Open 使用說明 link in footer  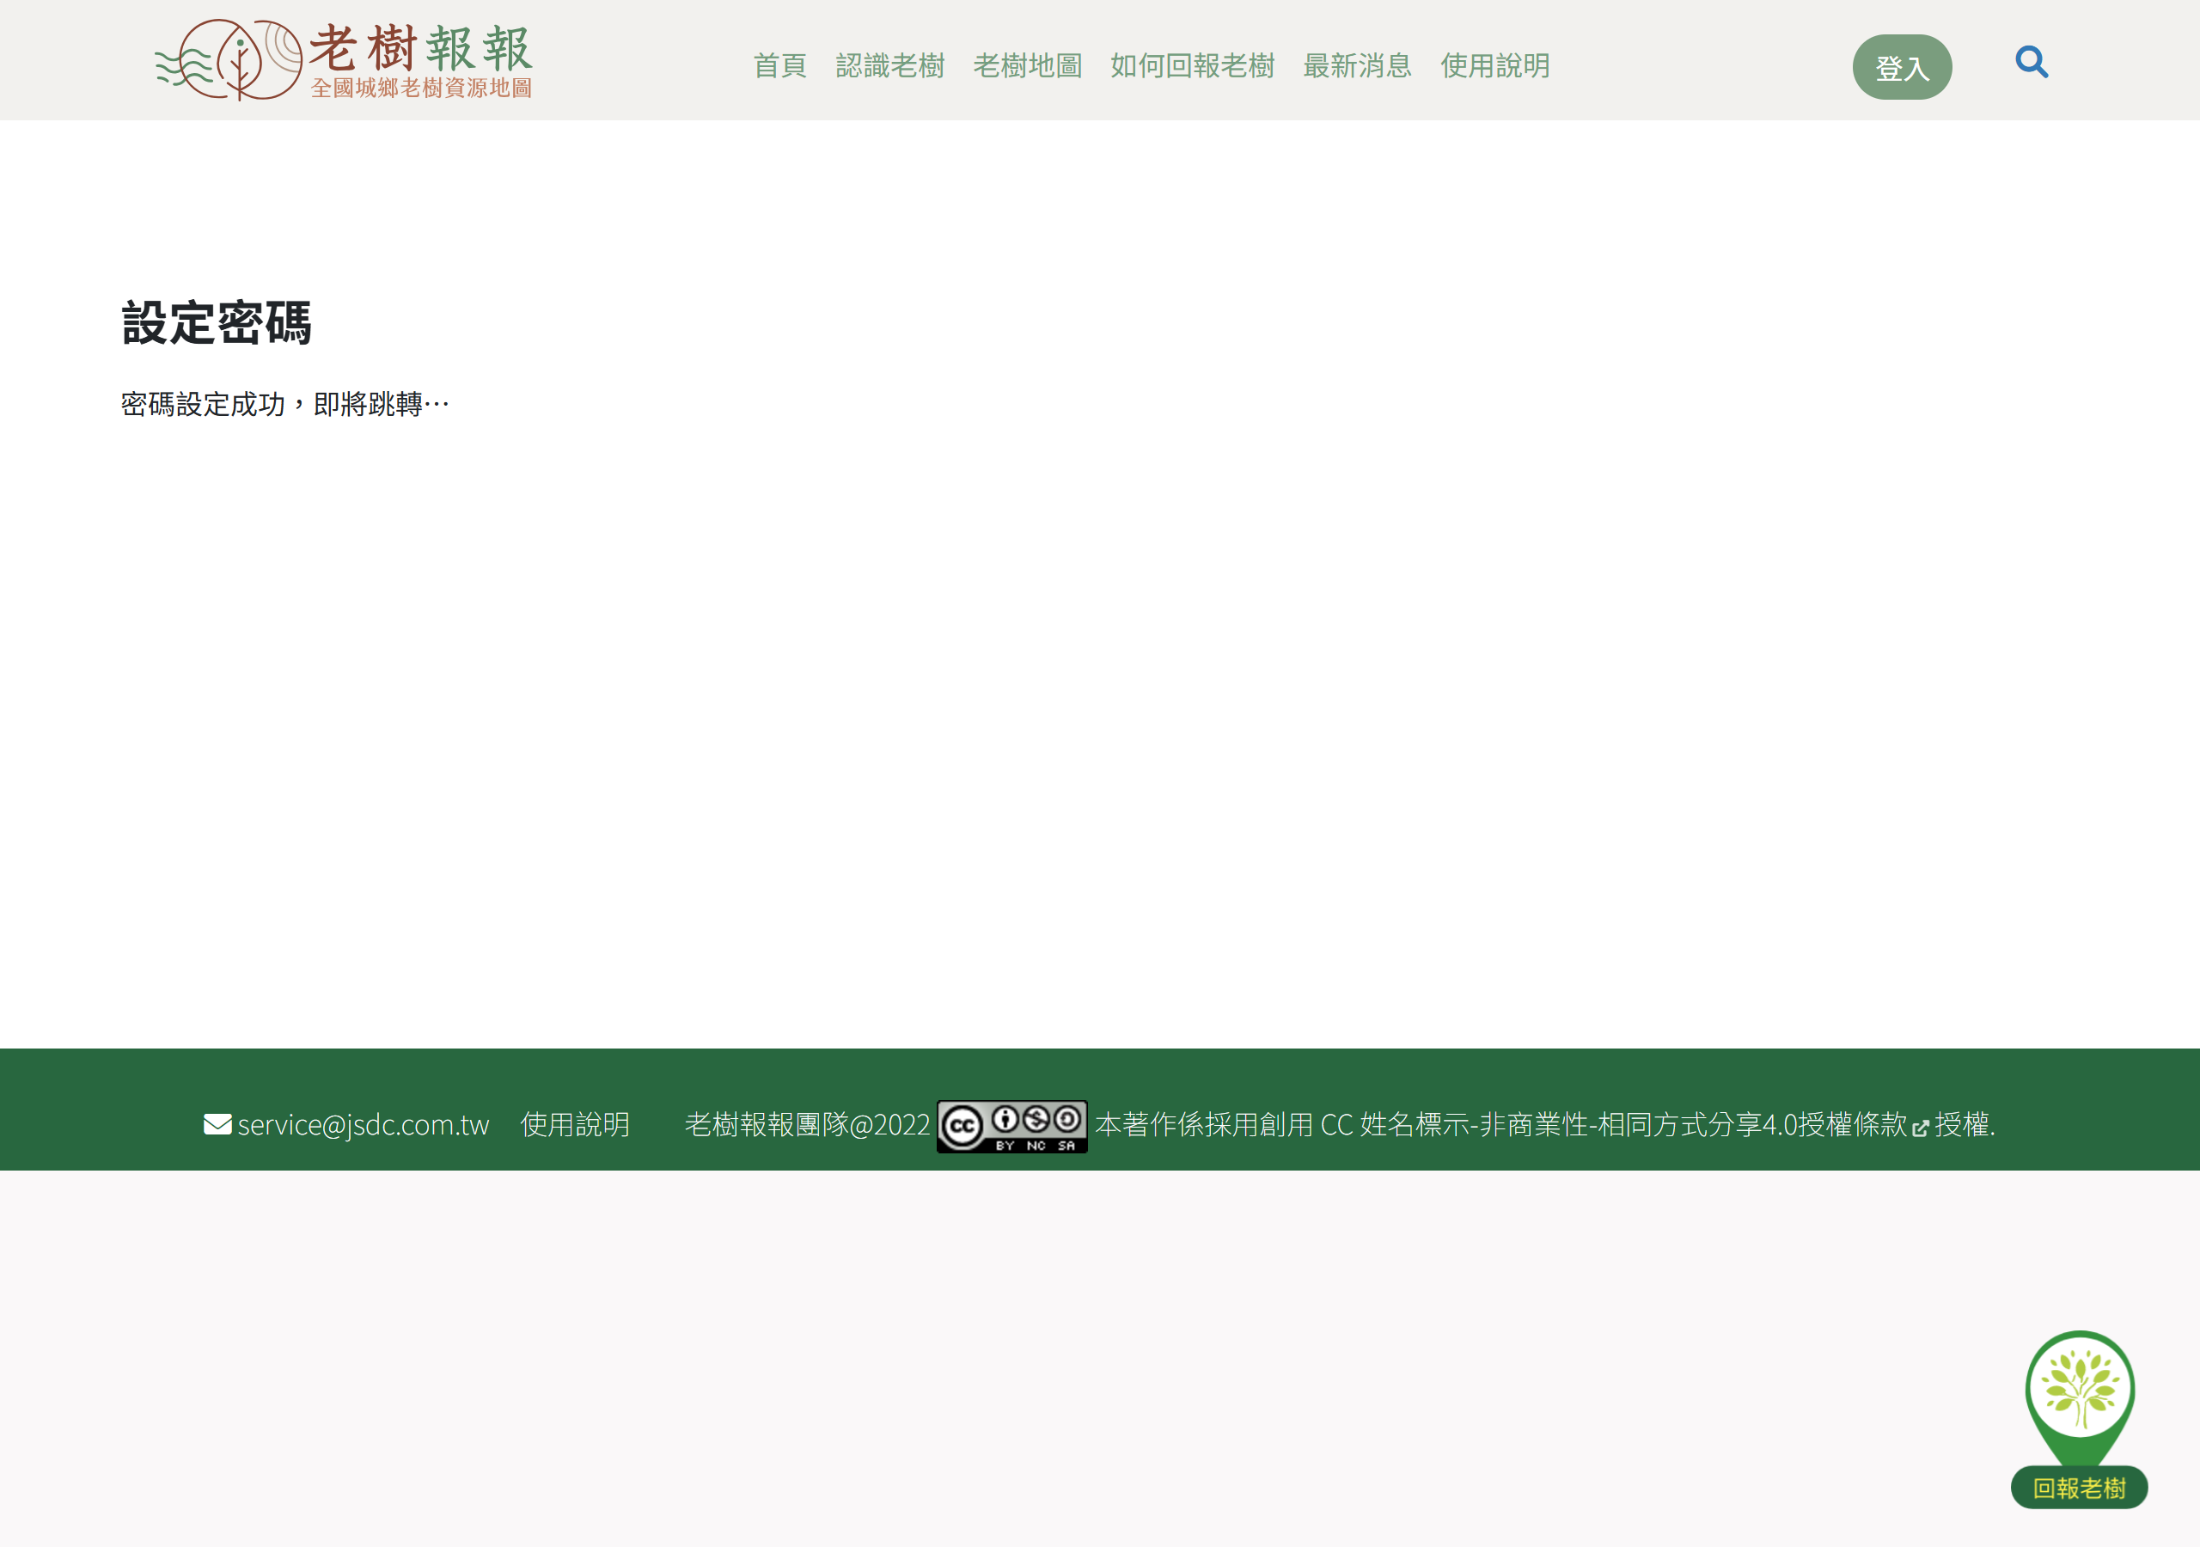click(x=575, y=1124)
